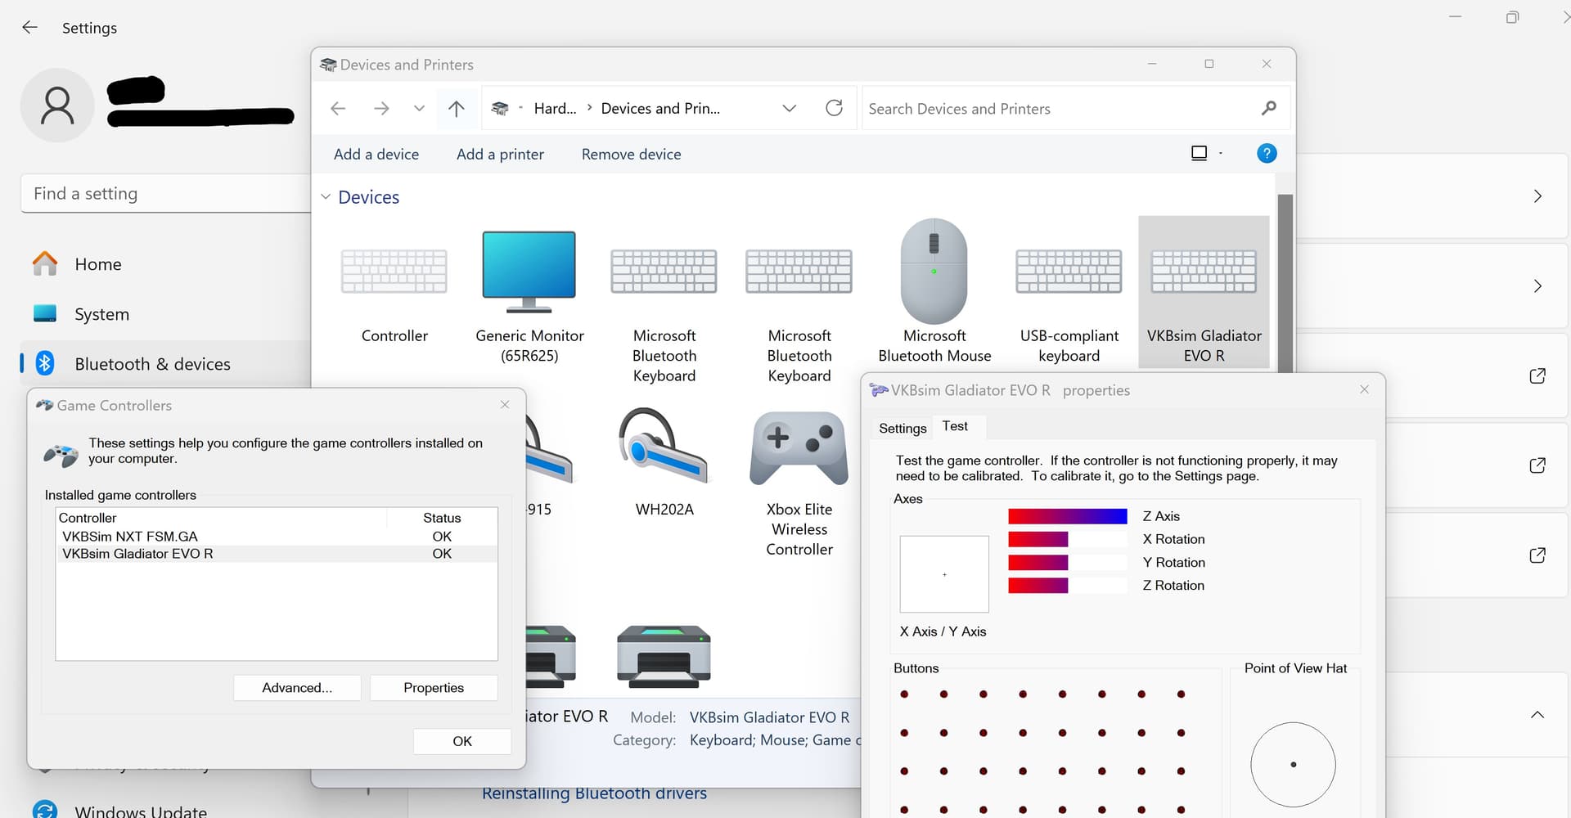Select the fully visible printer icon
The width and height of the screenshot is (1571, 818).
664,656
